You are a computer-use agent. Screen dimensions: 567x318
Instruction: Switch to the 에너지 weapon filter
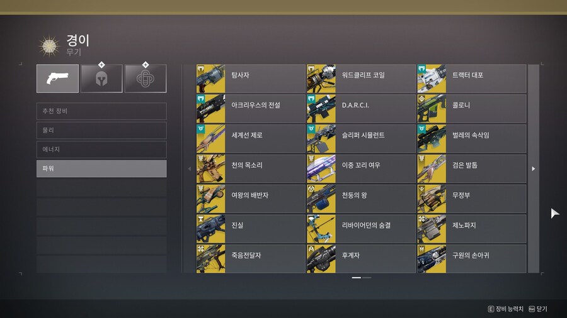101,150
